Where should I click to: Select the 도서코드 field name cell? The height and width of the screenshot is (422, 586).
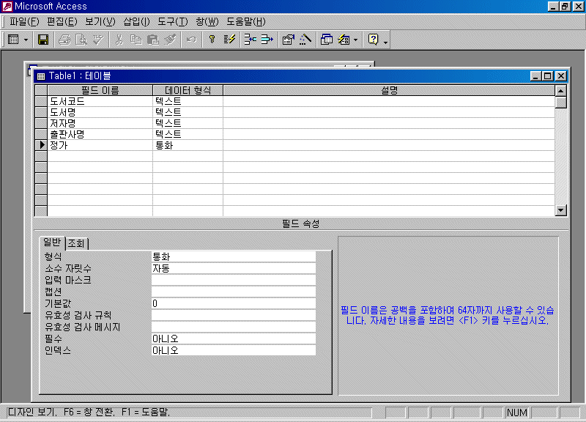coord(100,101)
